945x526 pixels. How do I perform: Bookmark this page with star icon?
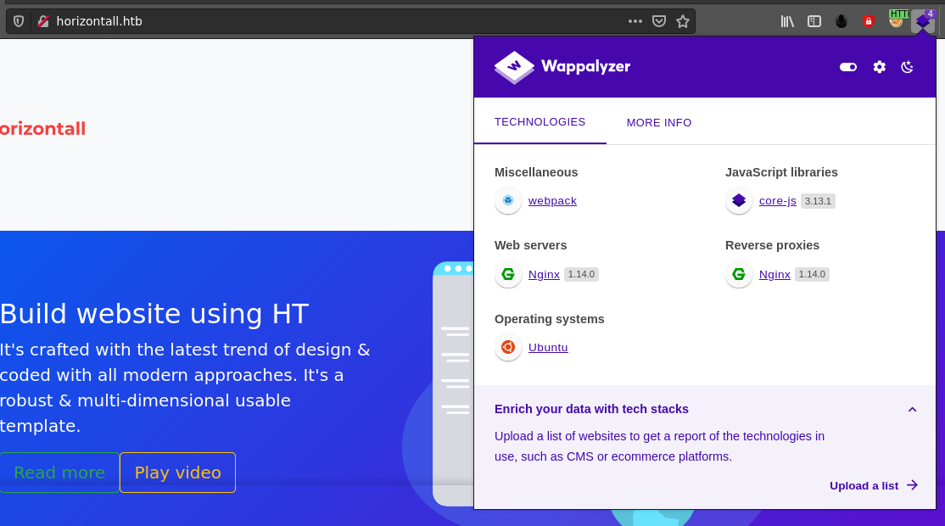683,21
